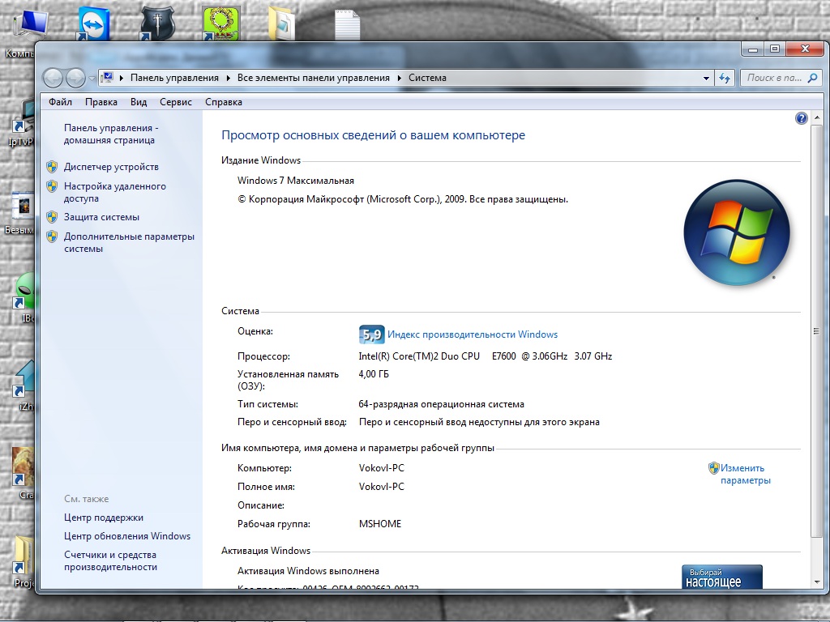This screenshot has height=622, width=830.
Task: Go back using the Back arrow button
Action: click(x=53, y=79)
